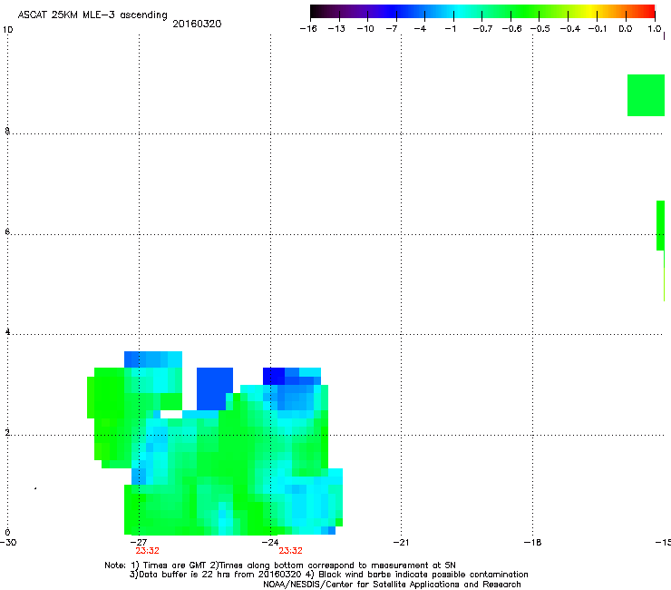Click the color scale label "-10"

coord(365,29)
